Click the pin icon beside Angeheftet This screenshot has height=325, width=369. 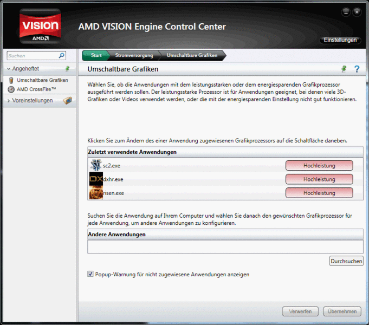click(x=68, y=68)
